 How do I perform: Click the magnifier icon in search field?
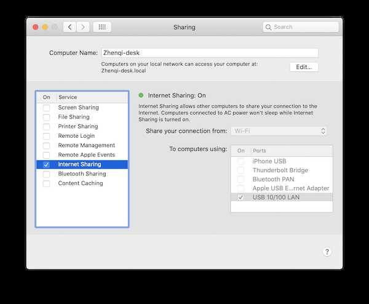pyautogui.click(x=268, y=27)
